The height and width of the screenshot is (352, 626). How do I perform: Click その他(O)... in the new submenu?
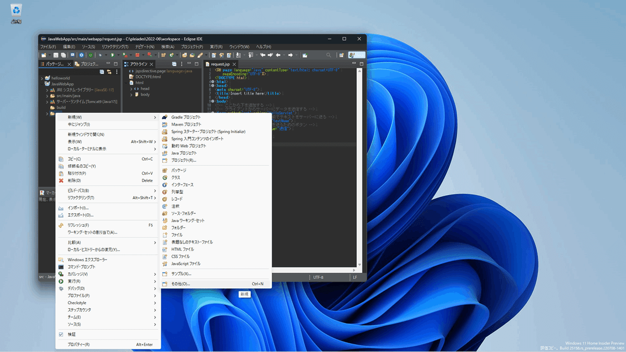click(x=216, y=284)
